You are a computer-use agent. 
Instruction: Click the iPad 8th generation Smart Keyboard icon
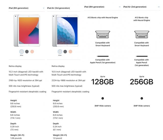tap(103, 35)
